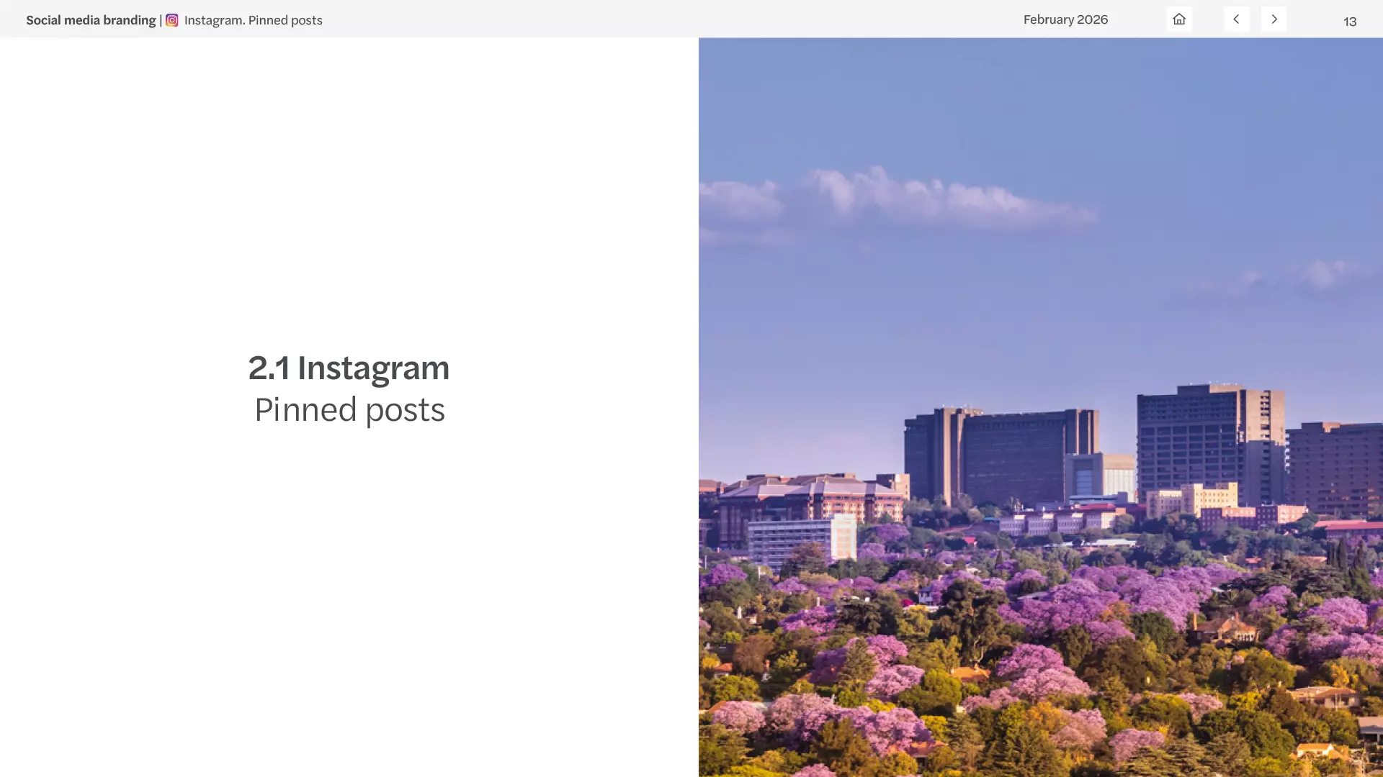1383x777 pixels.
Task: Click the Instagram. Pinned posts breadcrumb text
Action: click(253, 20)
